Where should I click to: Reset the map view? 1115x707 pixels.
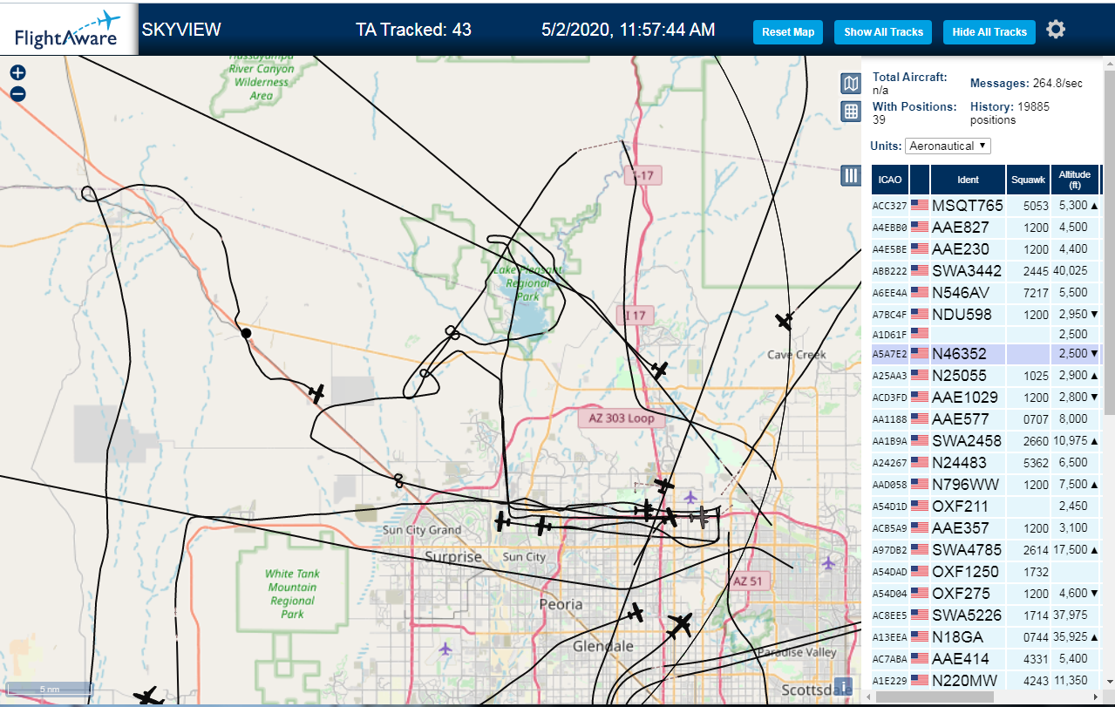pos(788,32)
